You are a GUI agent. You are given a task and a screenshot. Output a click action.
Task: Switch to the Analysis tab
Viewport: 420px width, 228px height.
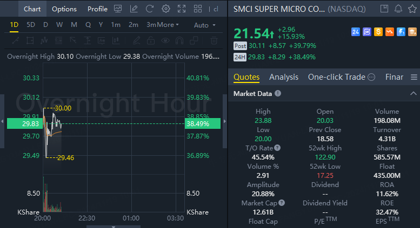pos(284,77)
